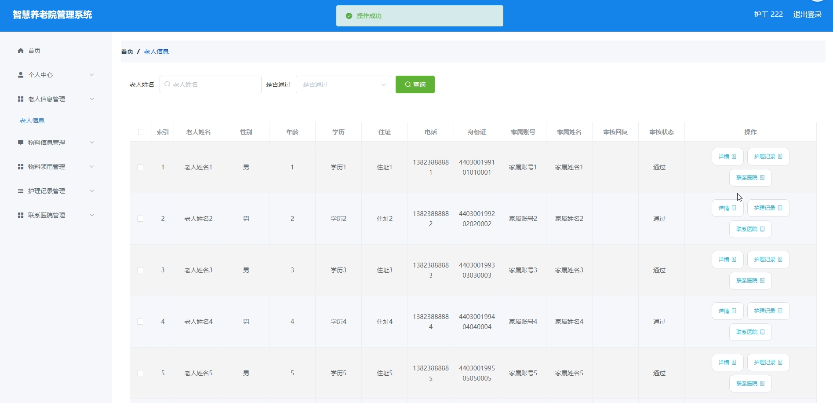Click 联系医院 for 老人姓名4
The height and width of the screenshot is (403, 833).
coord(750,332)
